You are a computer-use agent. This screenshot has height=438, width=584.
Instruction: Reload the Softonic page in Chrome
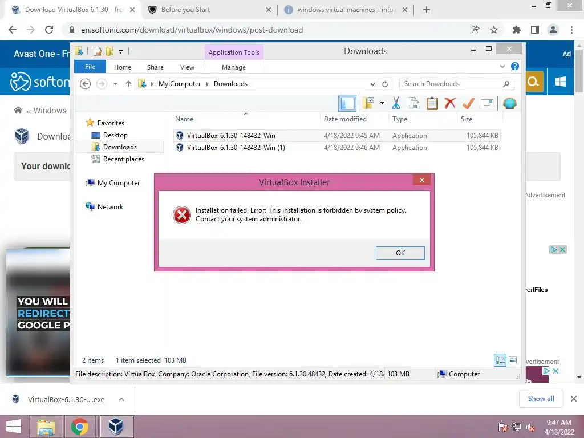coord(49,30)
